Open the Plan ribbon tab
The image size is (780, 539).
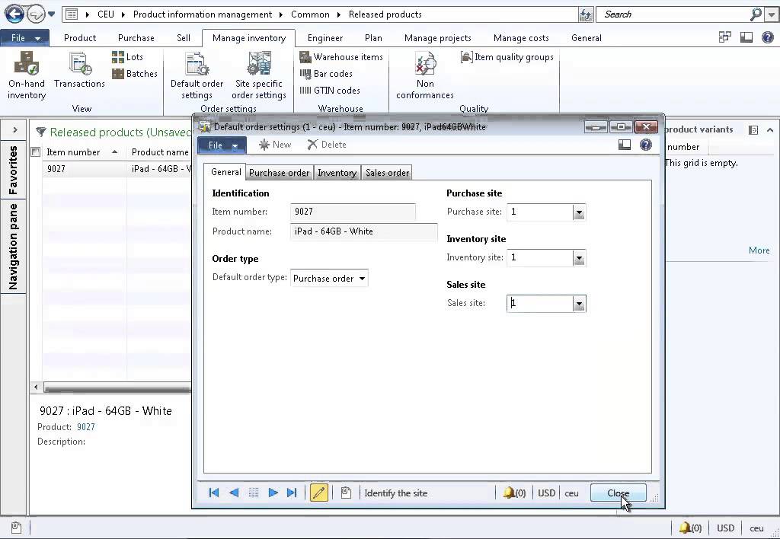click(x=373, y=38)
